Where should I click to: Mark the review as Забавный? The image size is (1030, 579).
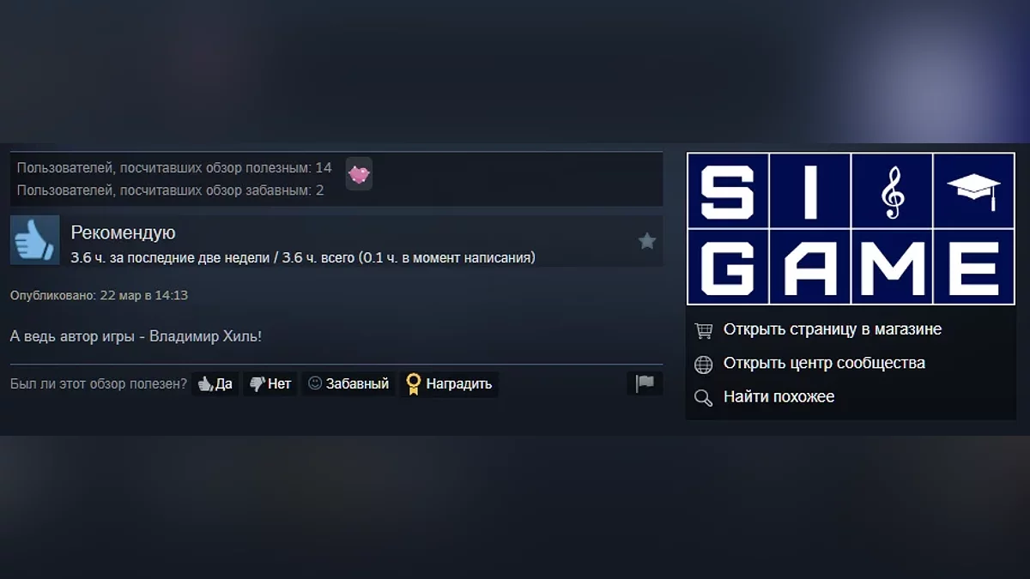click(348, 384)
